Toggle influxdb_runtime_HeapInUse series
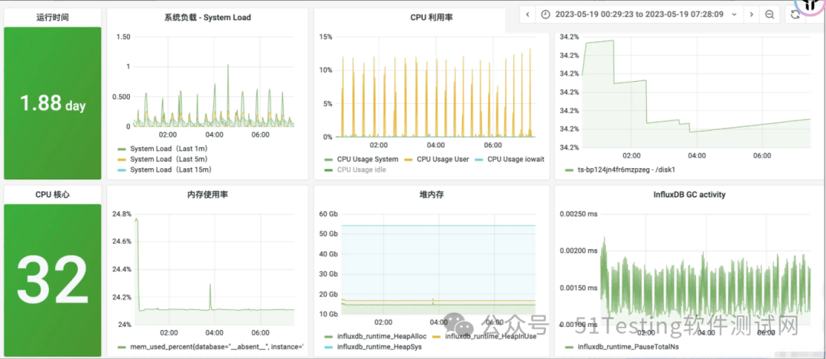This screenshot has width=826, height=359. click(490, 336)
